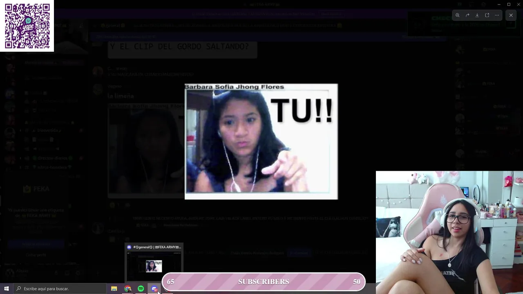The height and width of the screenshot is (294, 523).
Task: Open File Explorer from the taskbar
Action: coord(114,289)
